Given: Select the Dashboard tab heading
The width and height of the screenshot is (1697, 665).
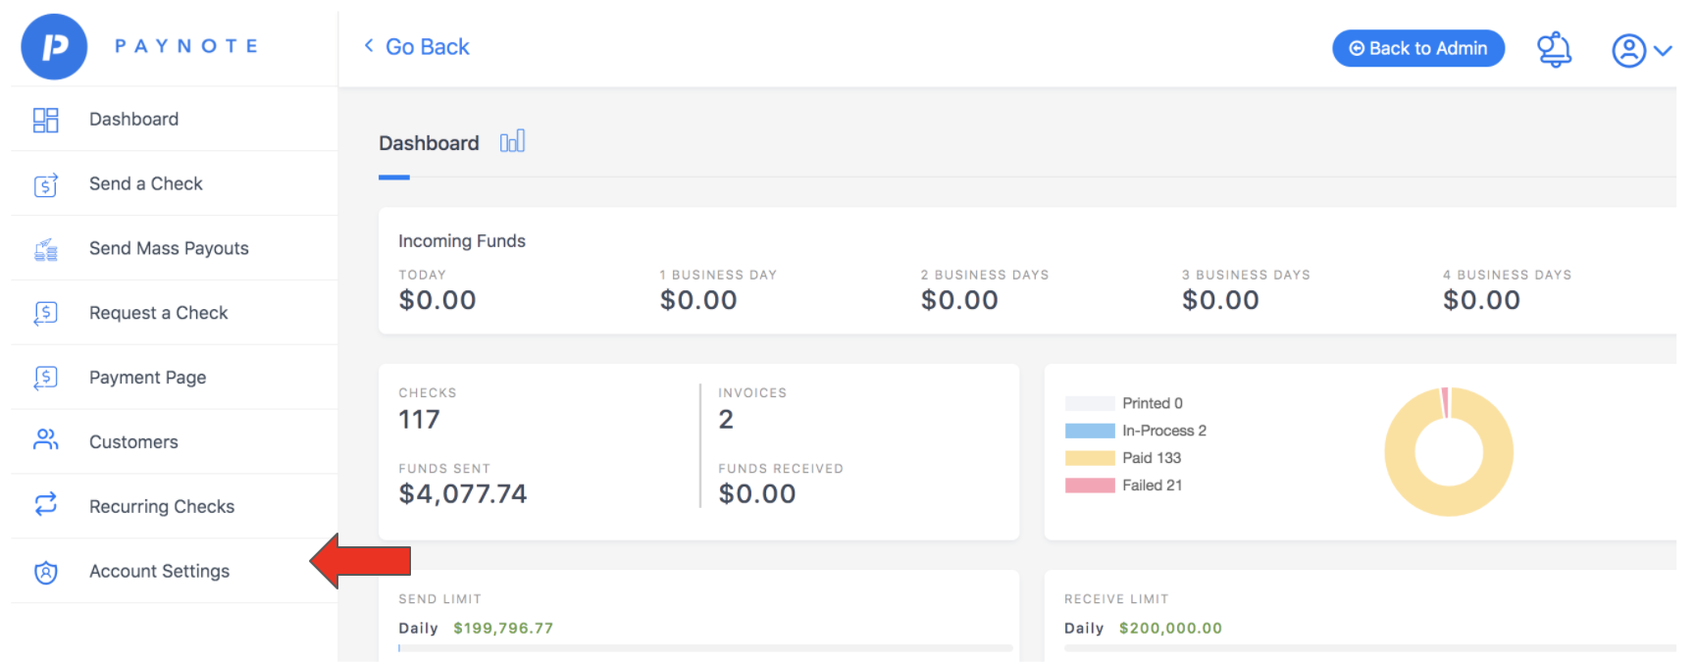Looking at the screenshot, I should pyautogui.click(x=429, y=143).
